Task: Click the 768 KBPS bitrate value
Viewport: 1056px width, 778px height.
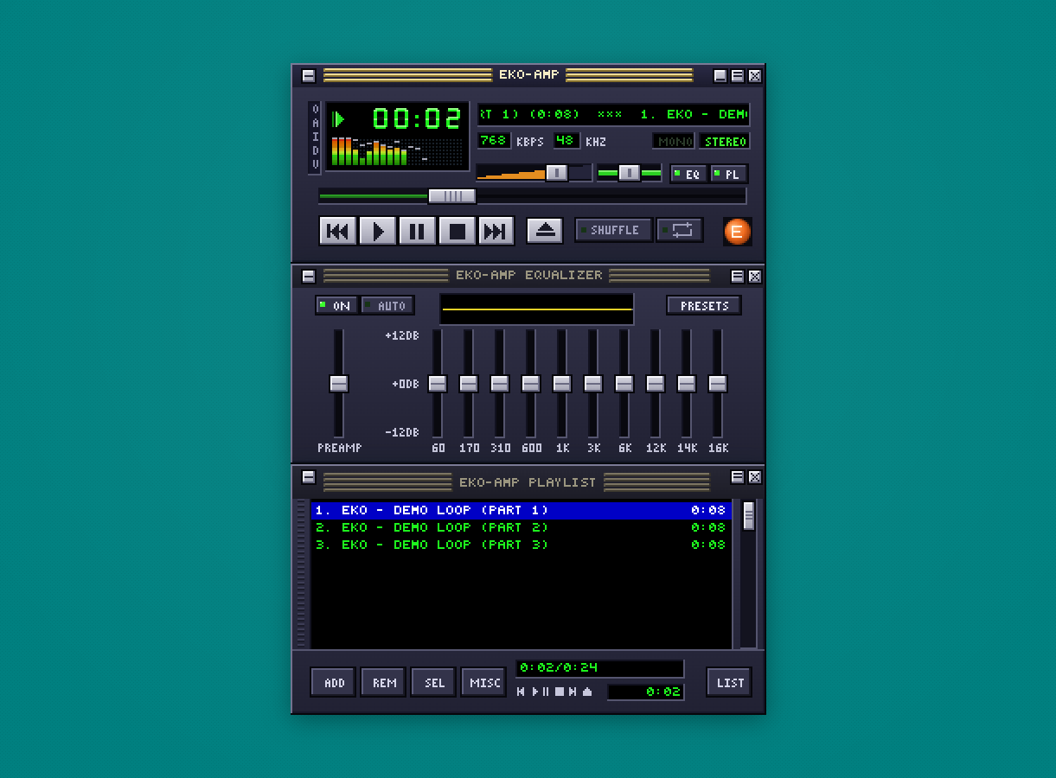Action: point(494,140)
